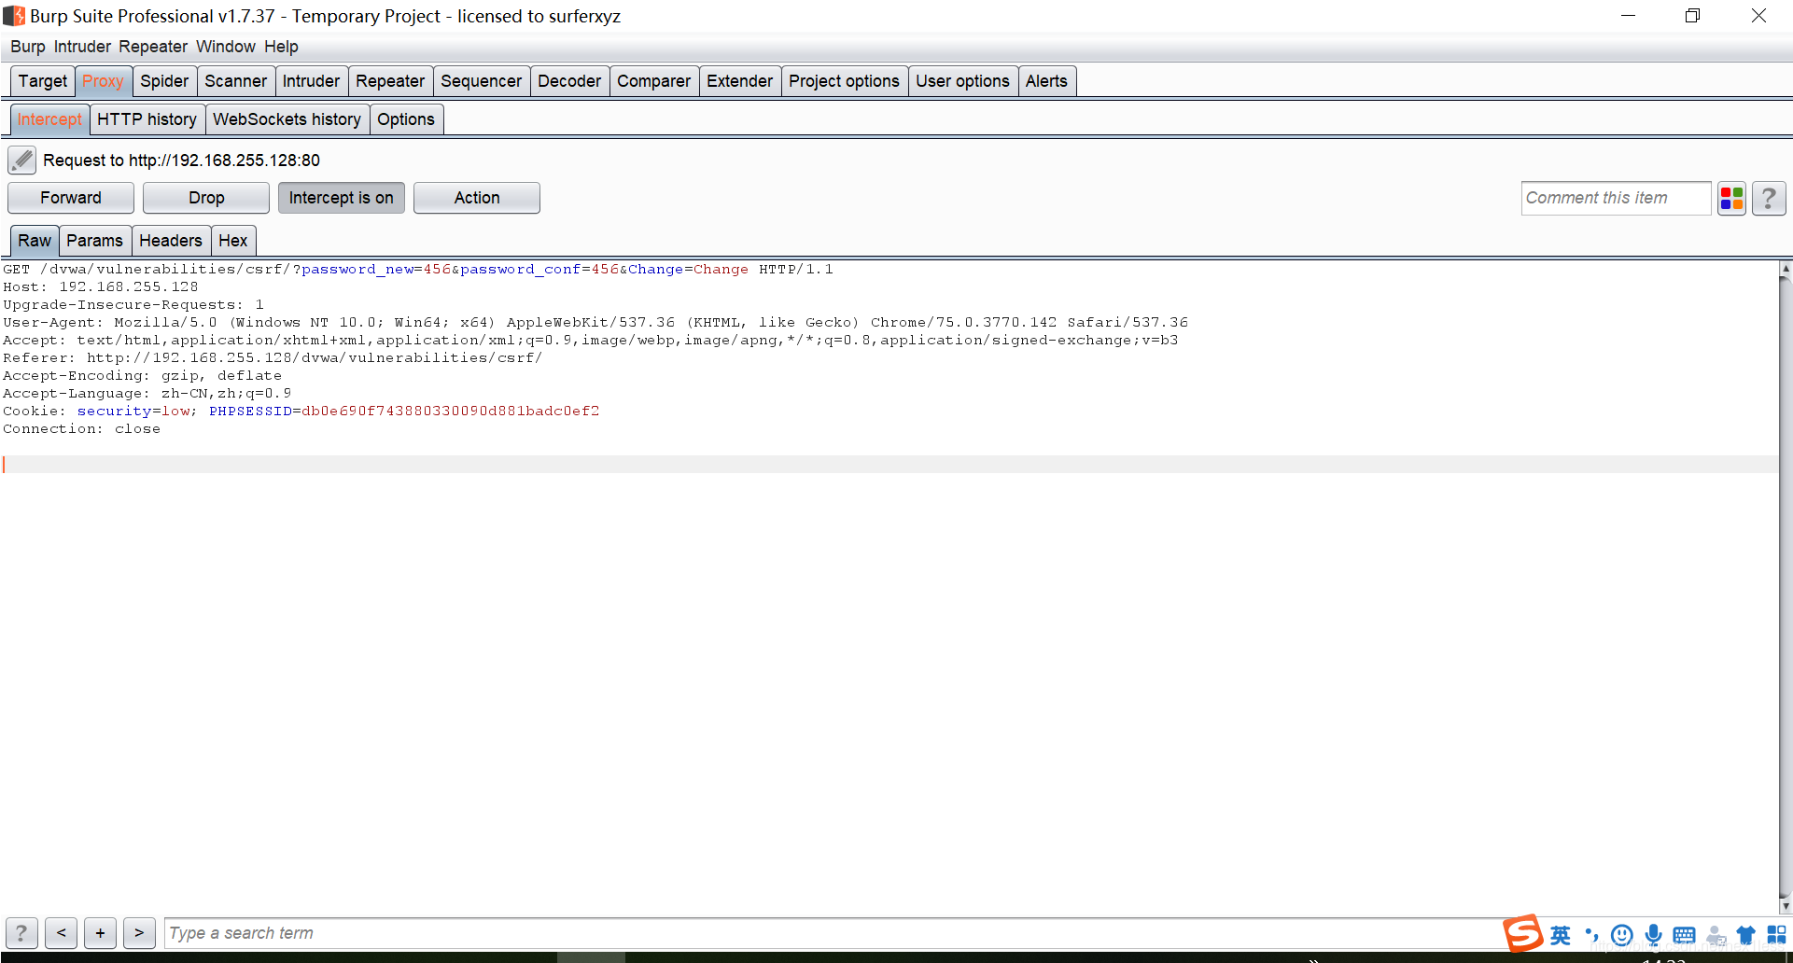This screenshot has width=1793, height=963.
Task: Click the password_new parameter in request line
Action: (357, 270)
